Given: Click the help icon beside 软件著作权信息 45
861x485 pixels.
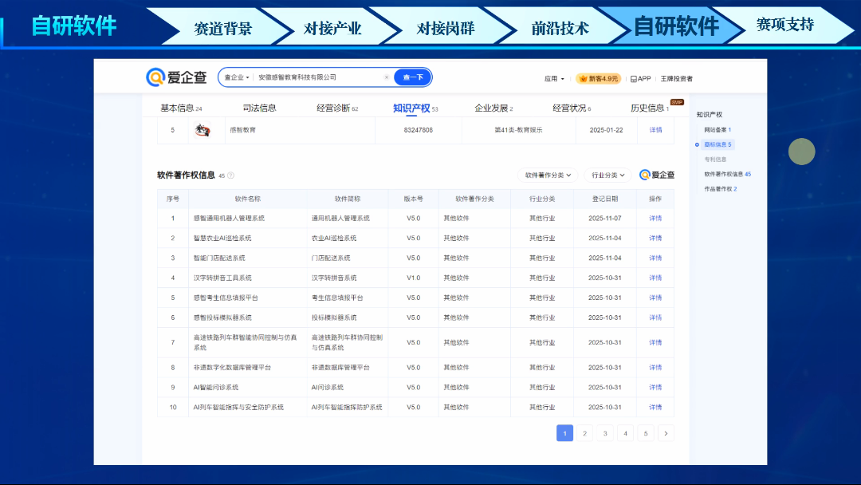Looking at the screenshot, I should click(231, 175).
